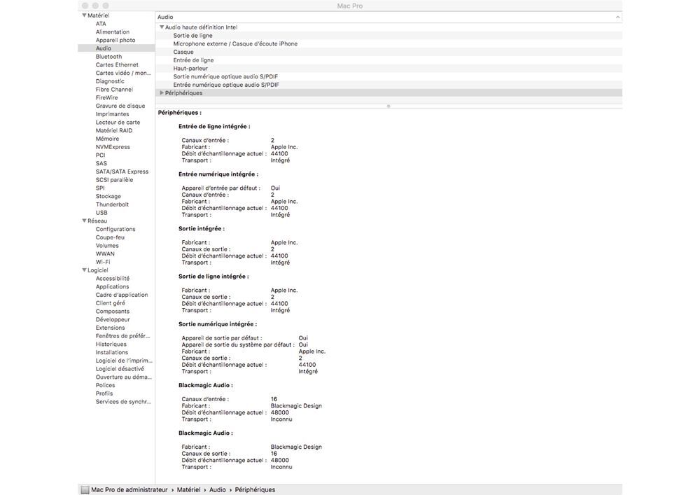The image size is (700, 495).
Task: Click the Blackmagic Design manufacturer value for input device
Action: coord(296,405)
